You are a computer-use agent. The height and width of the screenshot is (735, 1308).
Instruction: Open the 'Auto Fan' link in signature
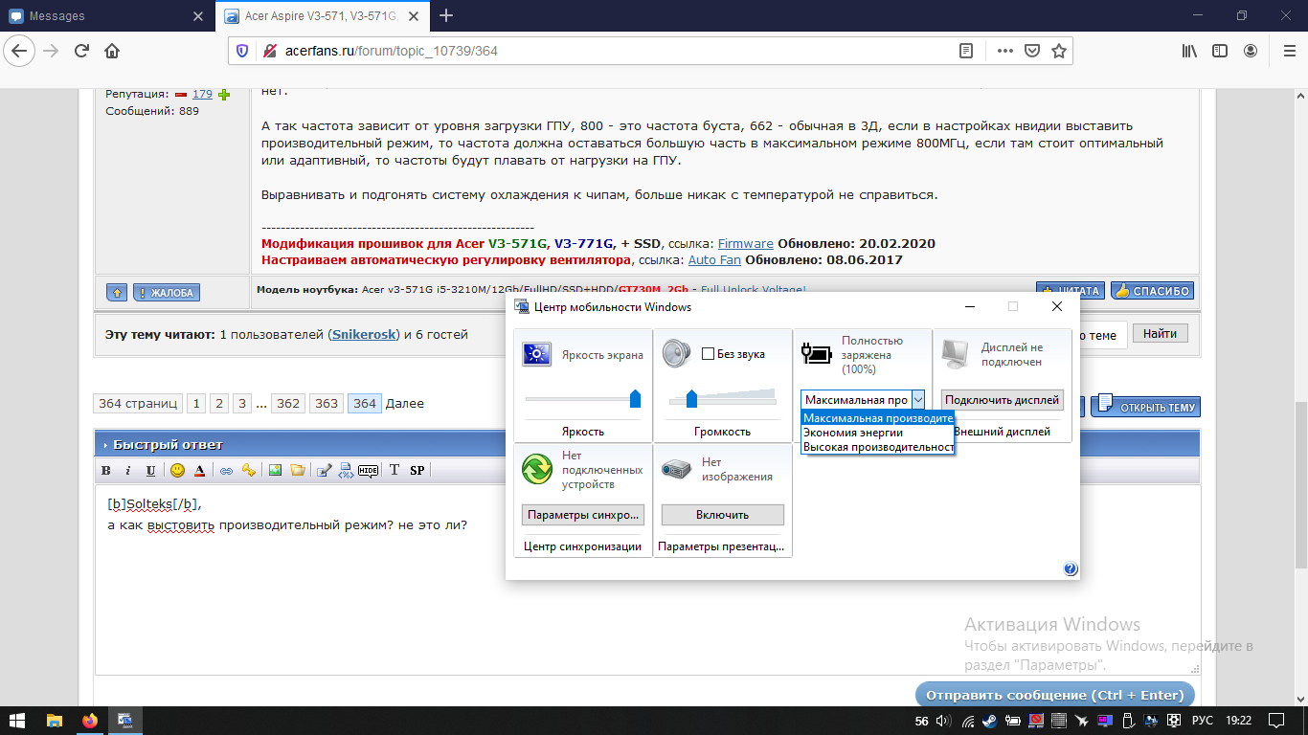(714, 260)
